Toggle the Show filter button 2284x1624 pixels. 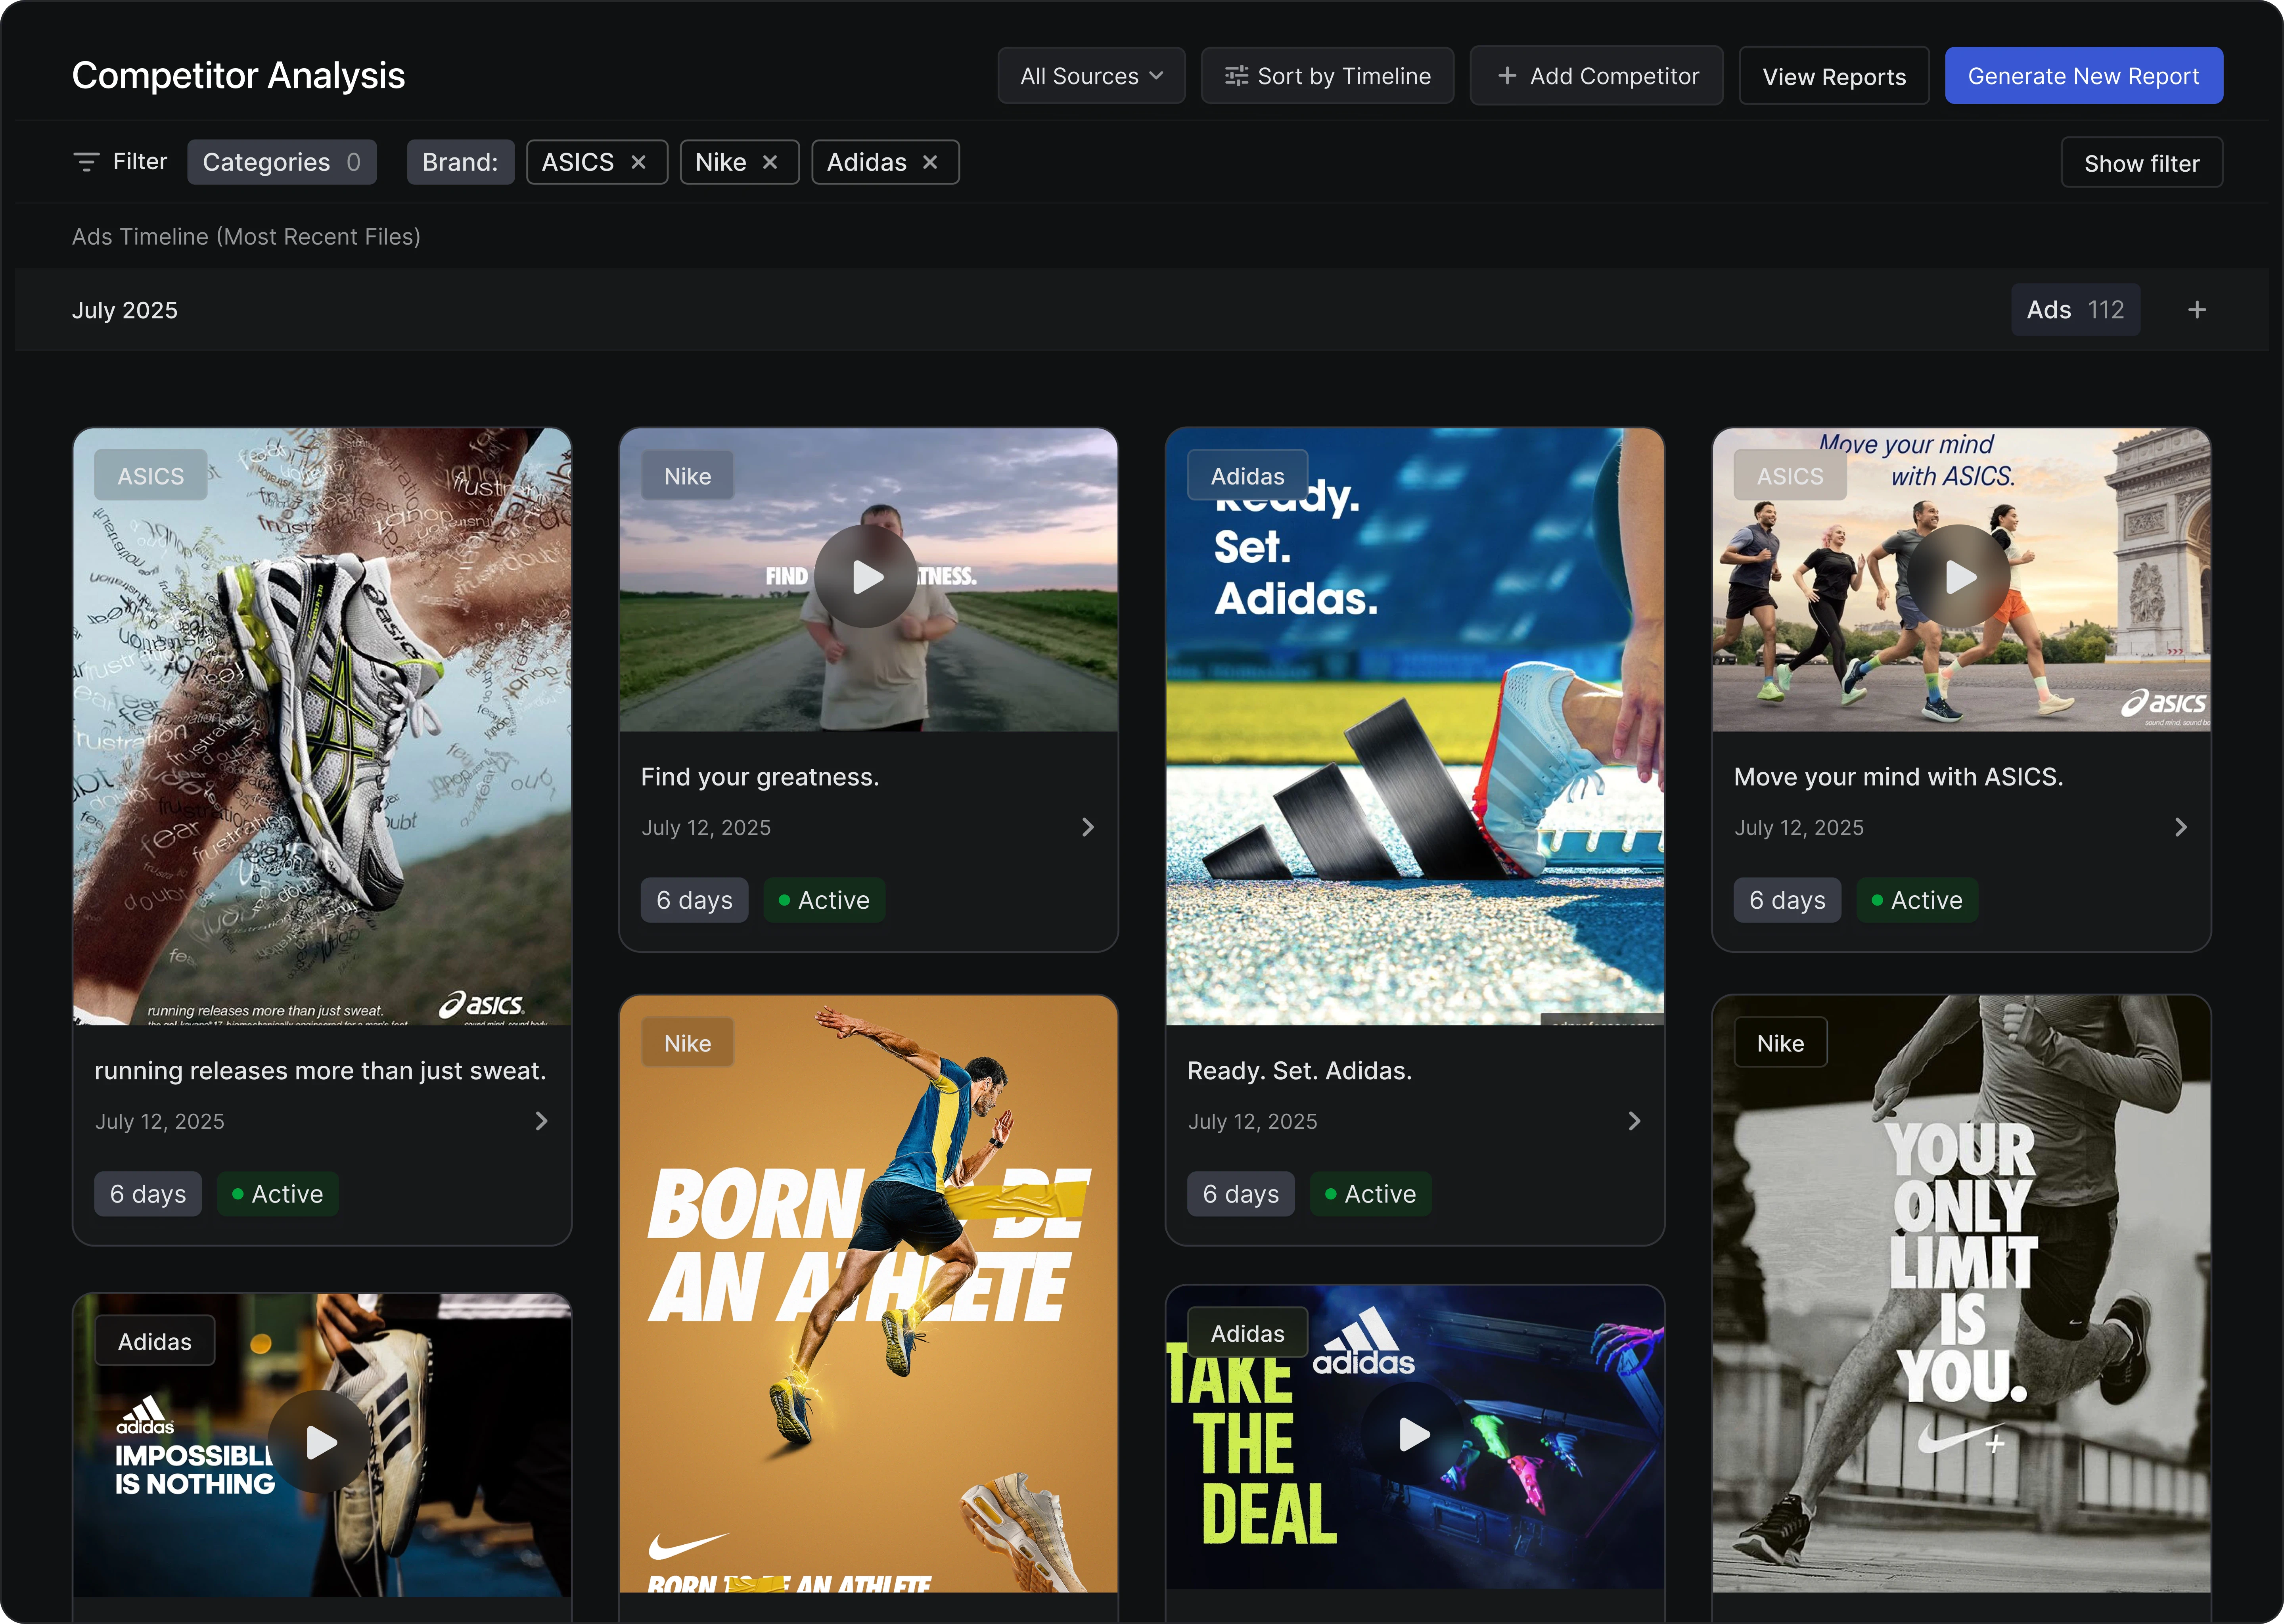[x=2141, y=163]
